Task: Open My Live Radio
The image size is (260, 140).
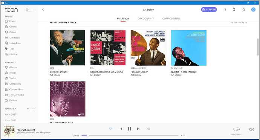Action: click(x=14, y=95)
